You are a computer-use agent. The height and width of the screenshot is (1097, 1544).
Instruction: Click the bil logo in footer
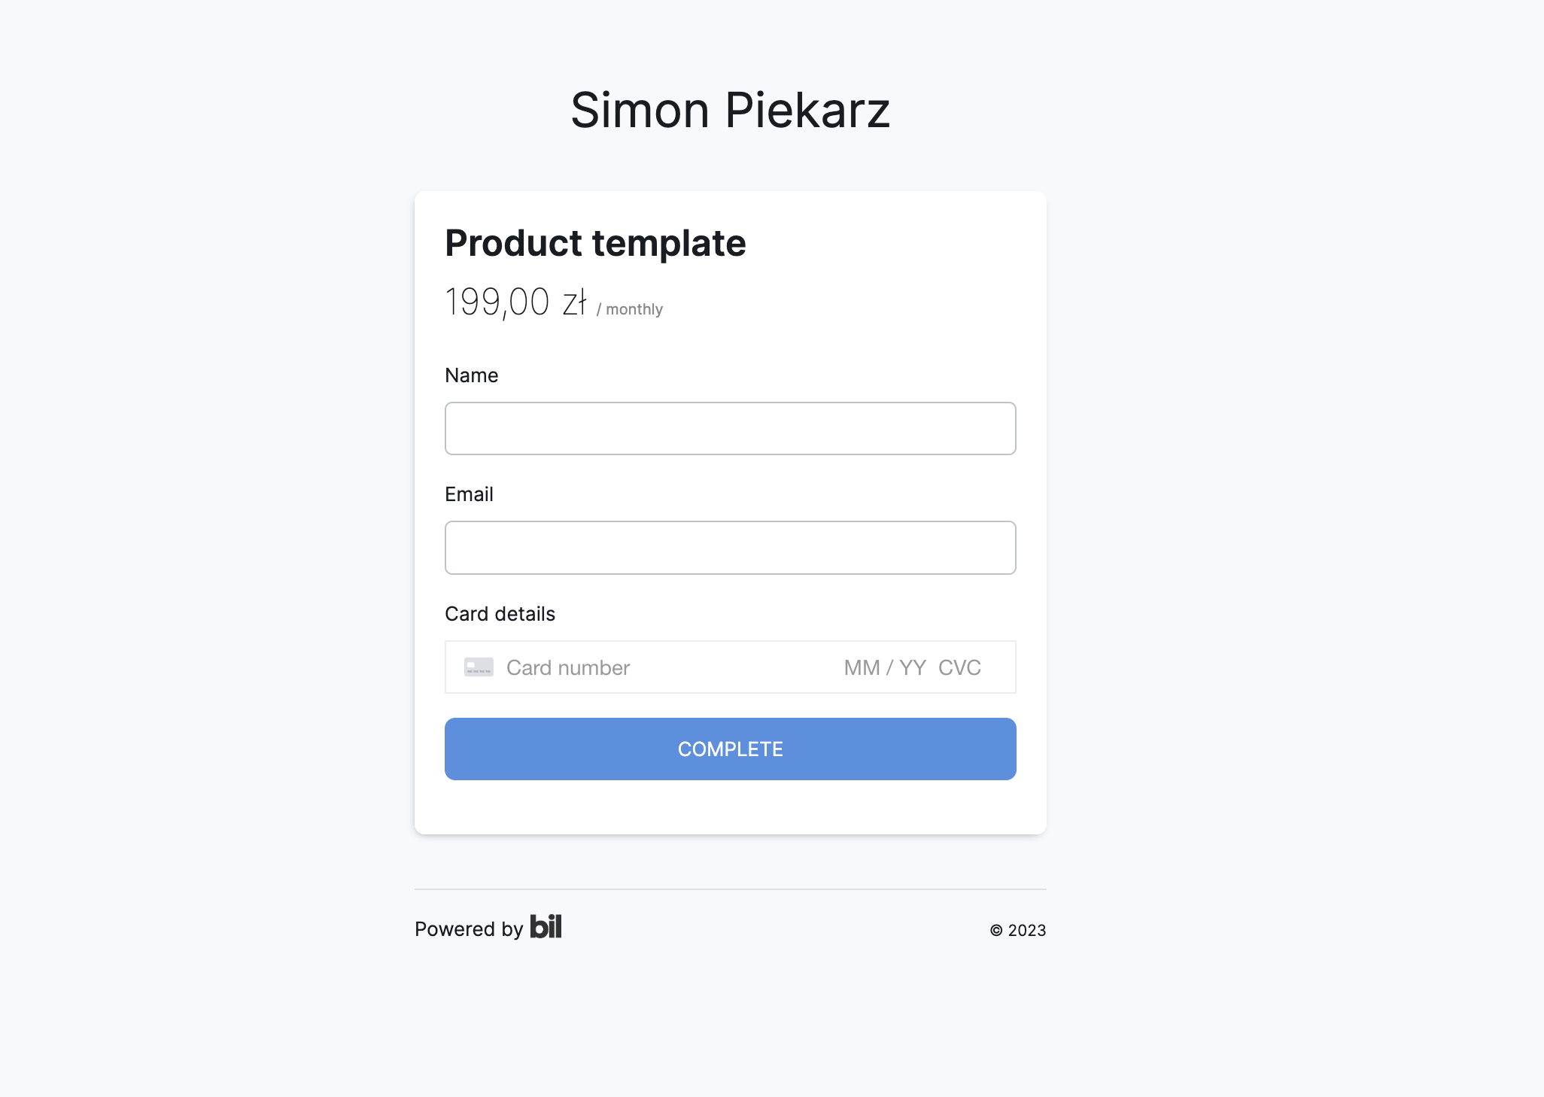point(546,927)
